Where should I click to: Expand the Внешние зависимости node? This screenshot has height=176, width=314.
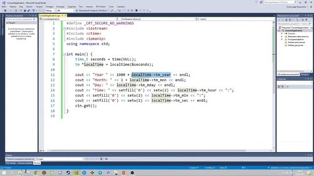coord(282,37)
